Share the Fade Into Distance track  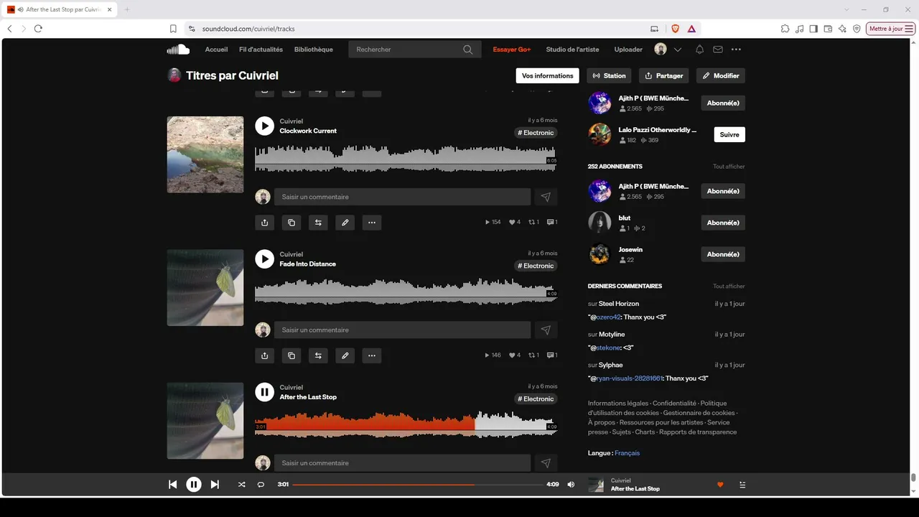point(265,355)
